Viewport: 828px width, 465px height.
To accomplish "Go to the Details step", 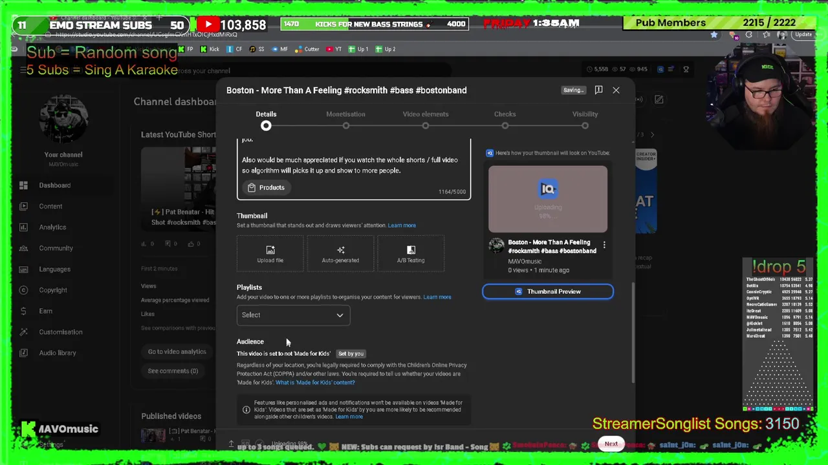I will [x=266, y=119].
